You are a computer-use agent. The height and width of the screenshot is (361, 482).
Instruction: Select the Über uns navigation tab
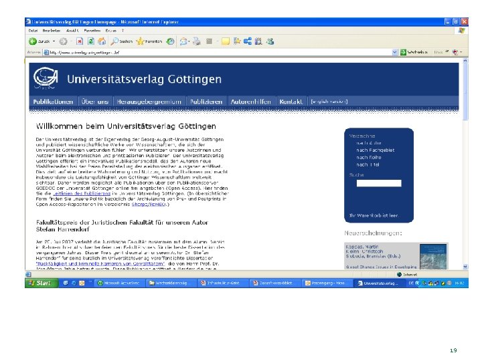point(95,102)
